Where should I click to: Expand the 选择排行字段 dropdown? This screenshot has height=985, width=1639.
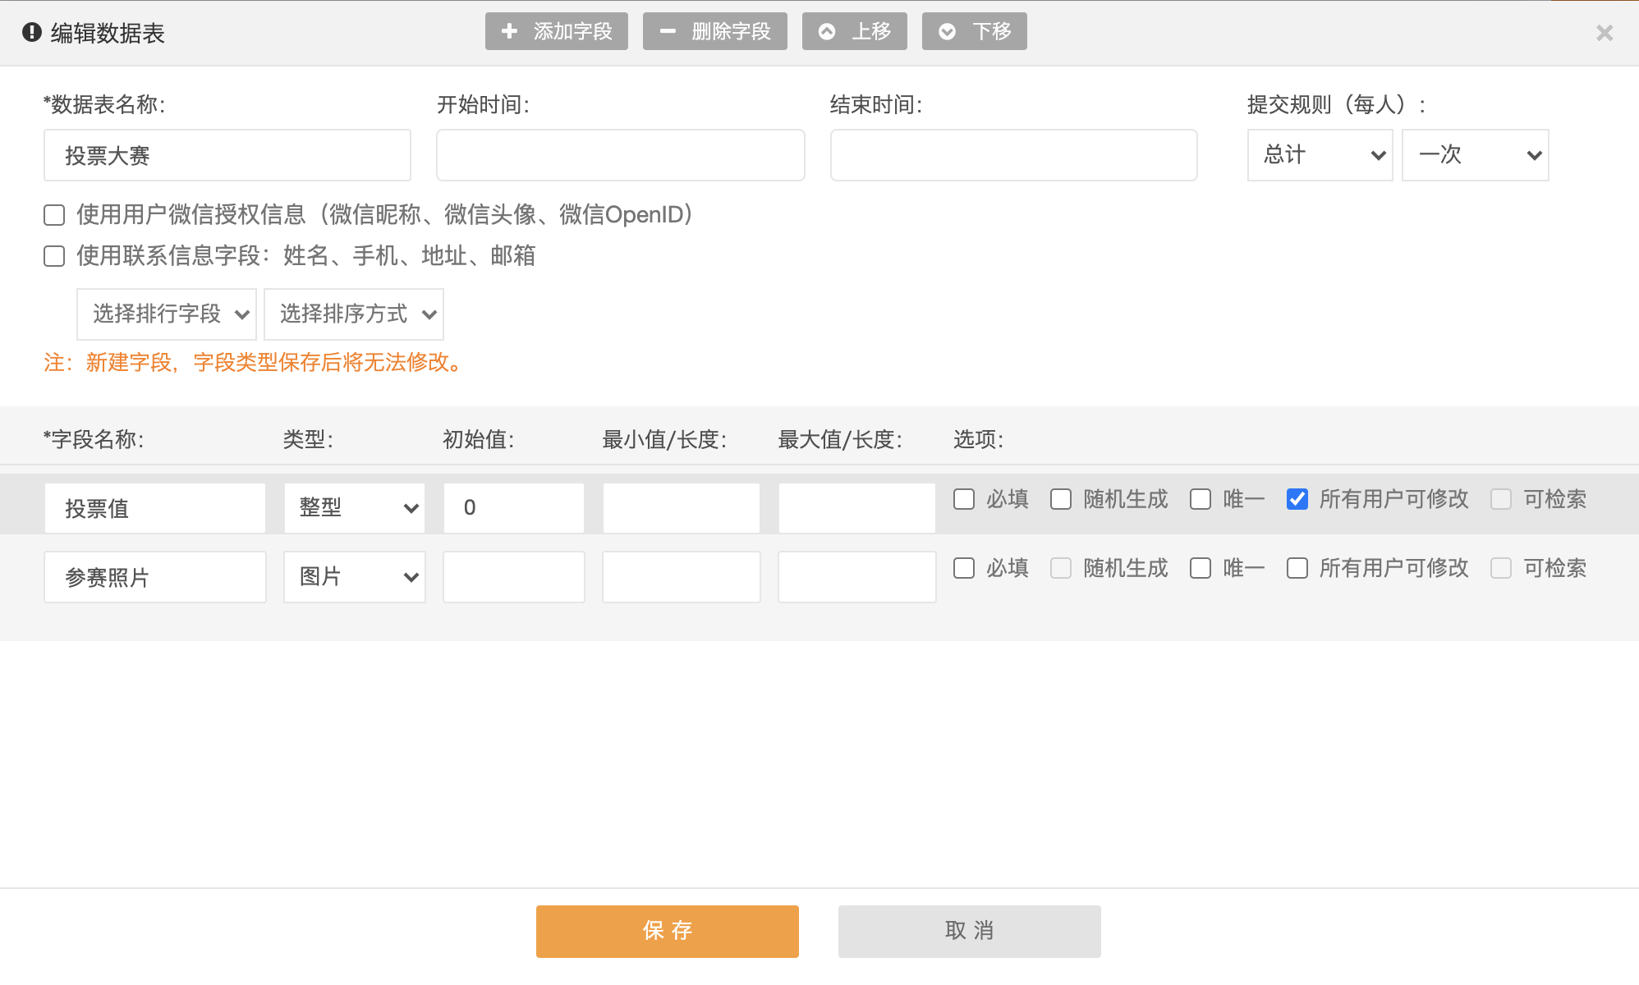pyautogui.click(x=167, y=314)
